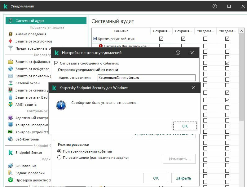247x187 pixels.
Task: Toggle last Уведомл... checkbox for Критические события
Action: pyautogui.click(x=227, y=39)
